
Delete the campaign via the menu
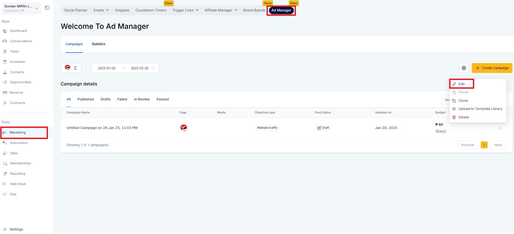(464, 117)
